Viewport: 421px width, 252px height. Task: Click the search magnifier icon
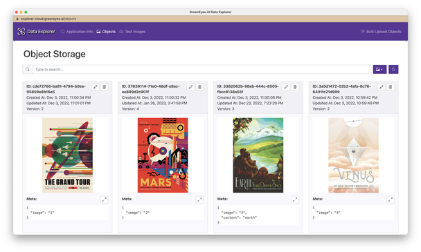pyautogui.click(x=28, y=69)
